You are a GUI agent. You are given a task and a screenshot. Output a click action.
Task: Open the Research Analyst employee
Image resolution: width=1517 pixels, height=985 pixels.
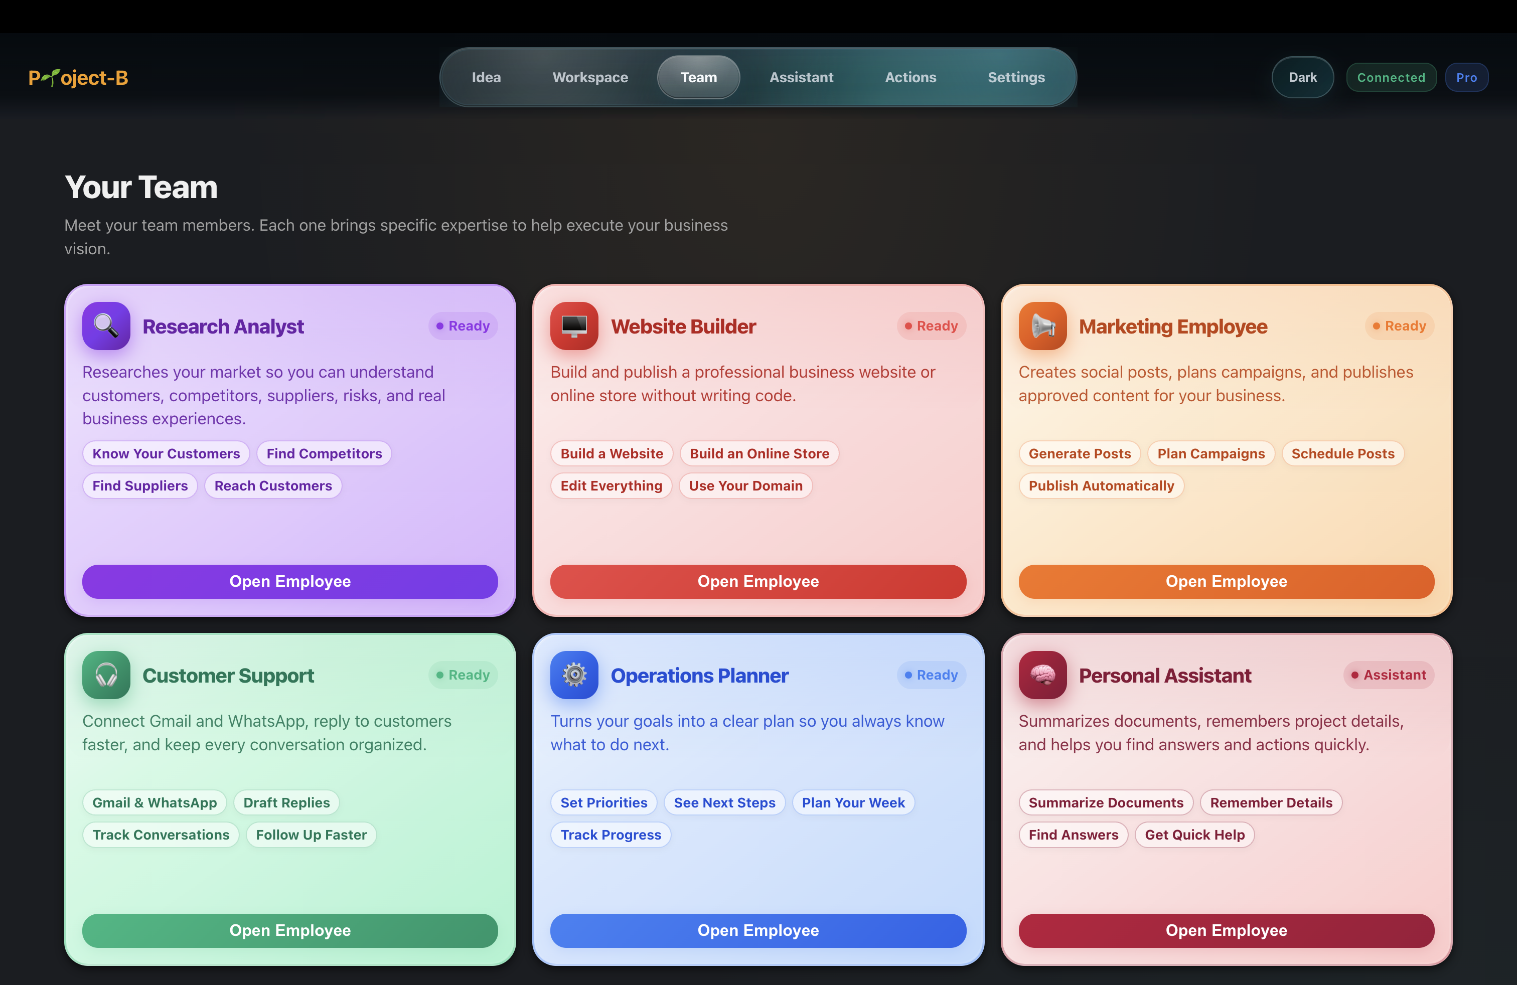(x=290, y=581)
